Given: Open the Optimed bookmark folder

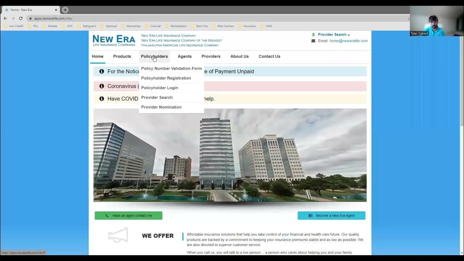Looking at the screenshot, I should tap(108, 26).
